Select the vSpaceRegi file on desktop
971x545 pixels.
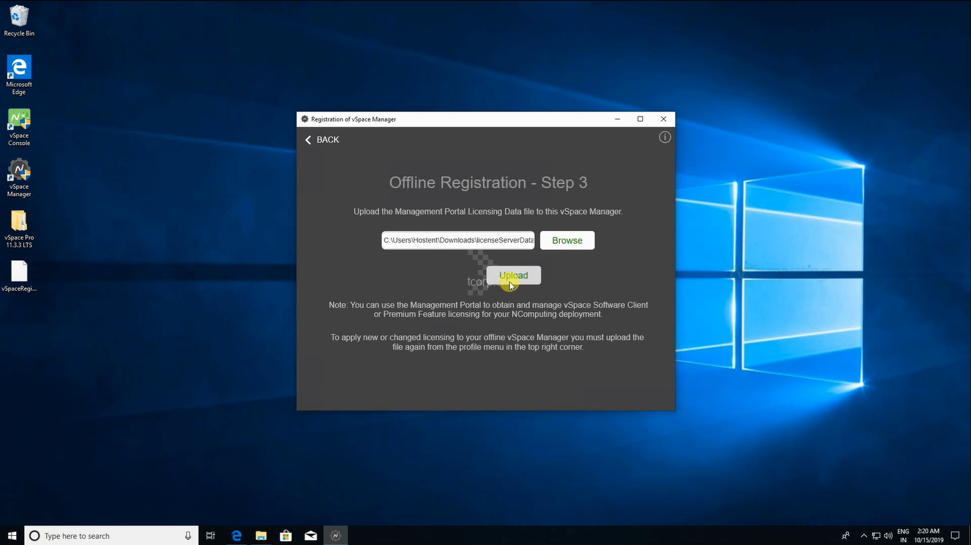pos(19,276)
